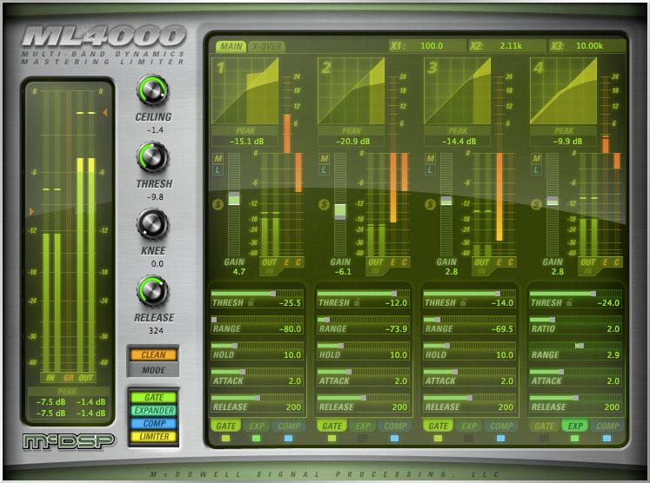
Task: Toggle GATE mode on band 2
Action: [332, 427]
